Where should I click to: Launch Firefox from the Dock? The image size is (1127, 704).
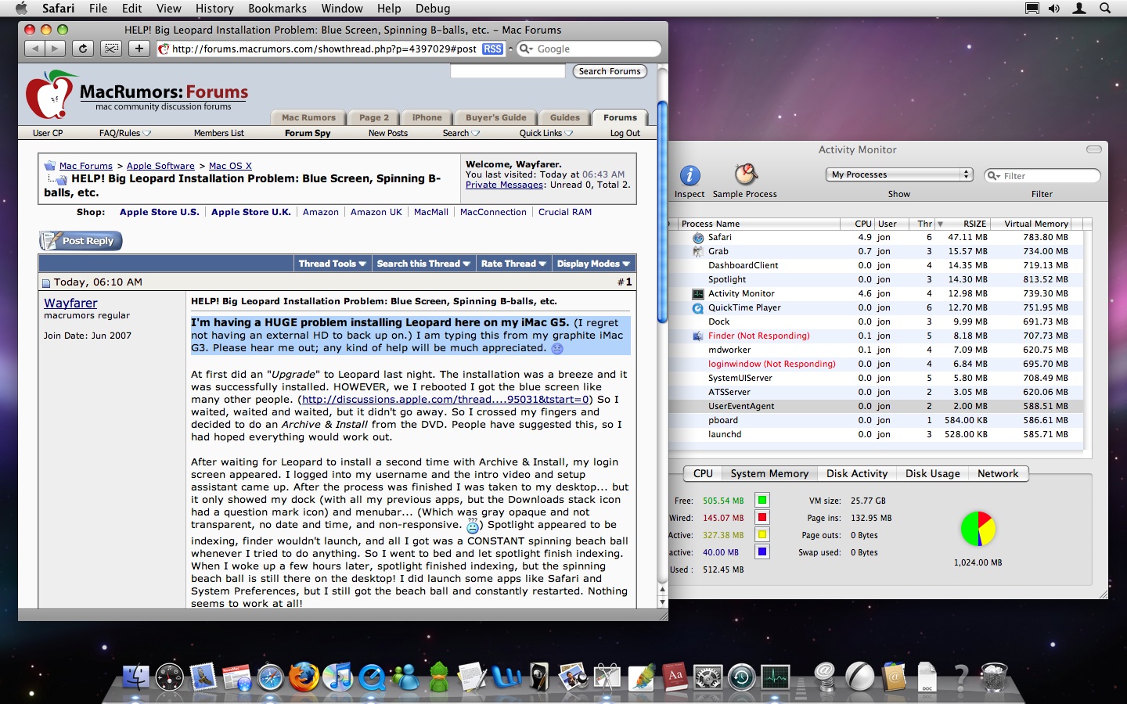pos(304,677)
